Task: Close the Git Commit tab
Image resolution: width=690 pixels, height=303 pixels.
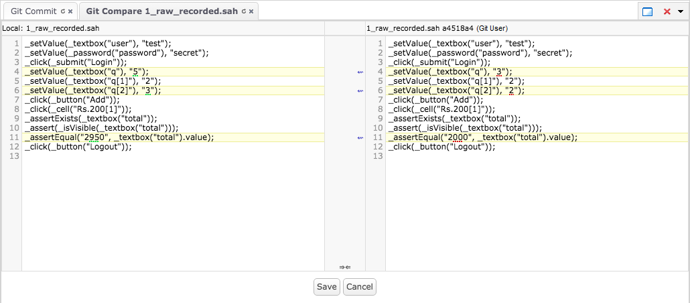Action: coord(70,11)
